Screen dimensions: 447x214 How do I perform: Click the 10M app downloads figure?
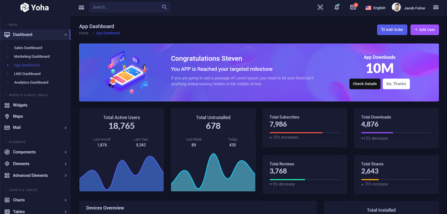[379, 69]
